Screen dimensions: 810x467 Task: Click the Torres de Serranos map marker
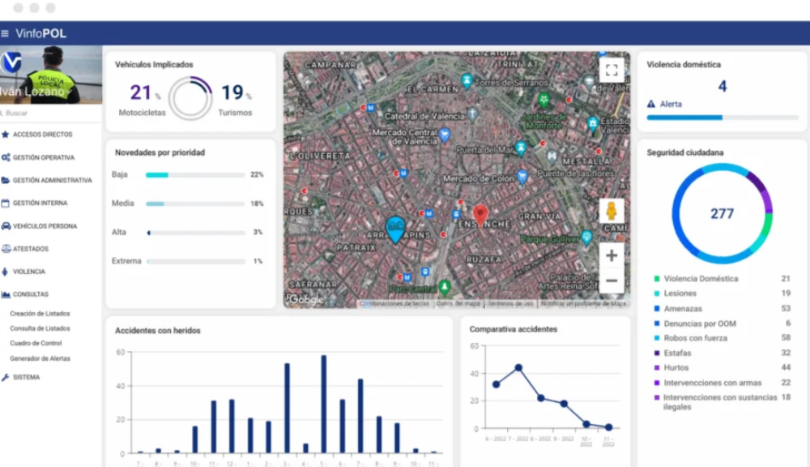point(467,81)
